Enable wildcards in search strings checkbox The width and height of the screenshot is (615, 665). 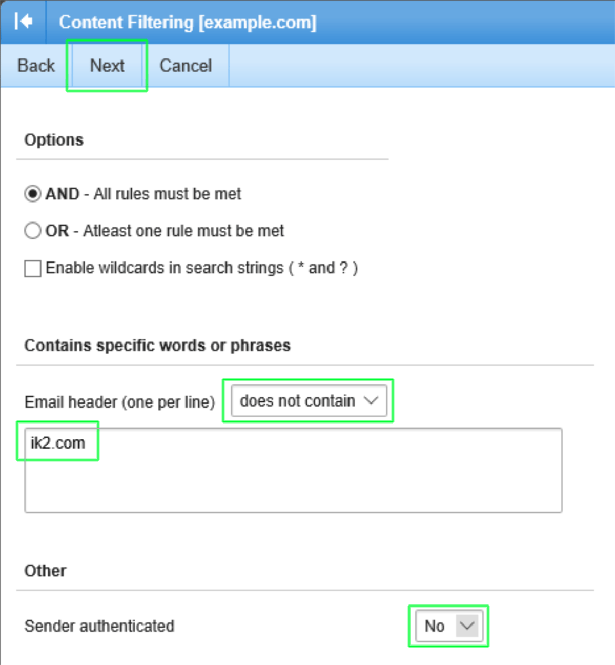click(33, 268)
